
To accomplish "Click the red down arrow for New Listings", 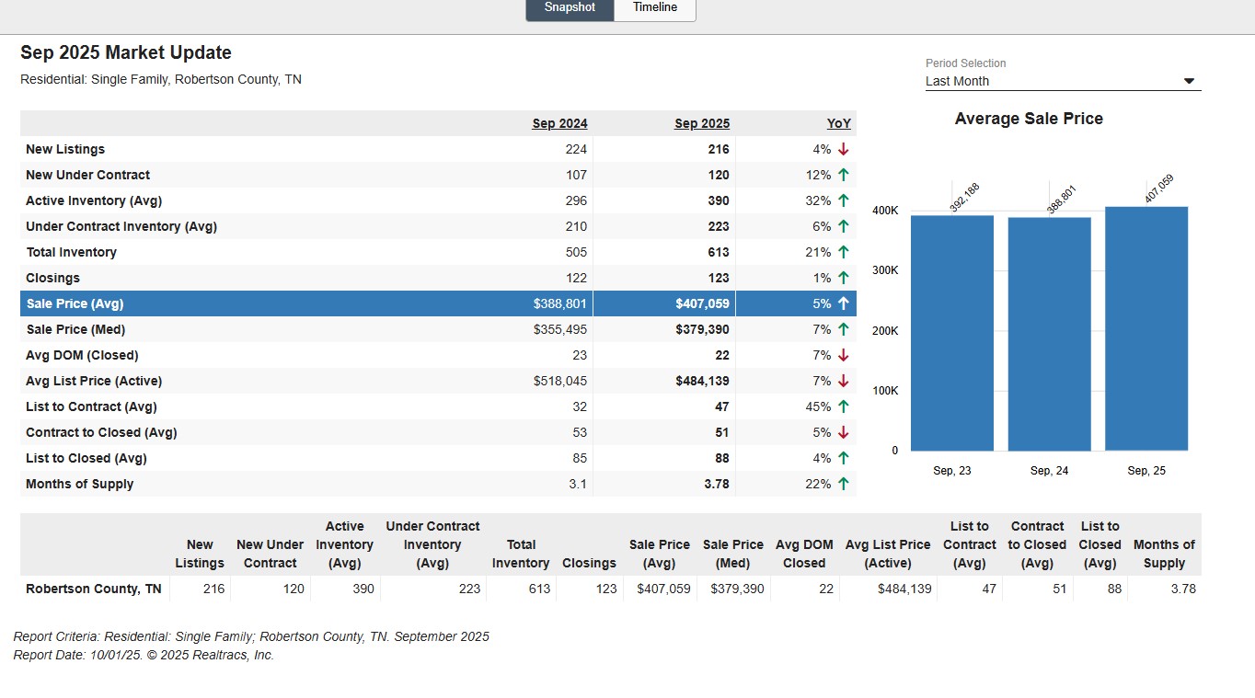I will point(843,149).
